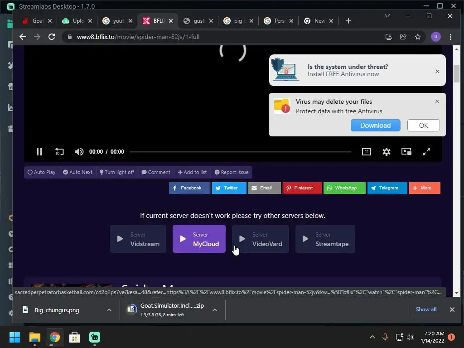464x348 pixels.
Task: Pause the video player
Action: point(39,152)
